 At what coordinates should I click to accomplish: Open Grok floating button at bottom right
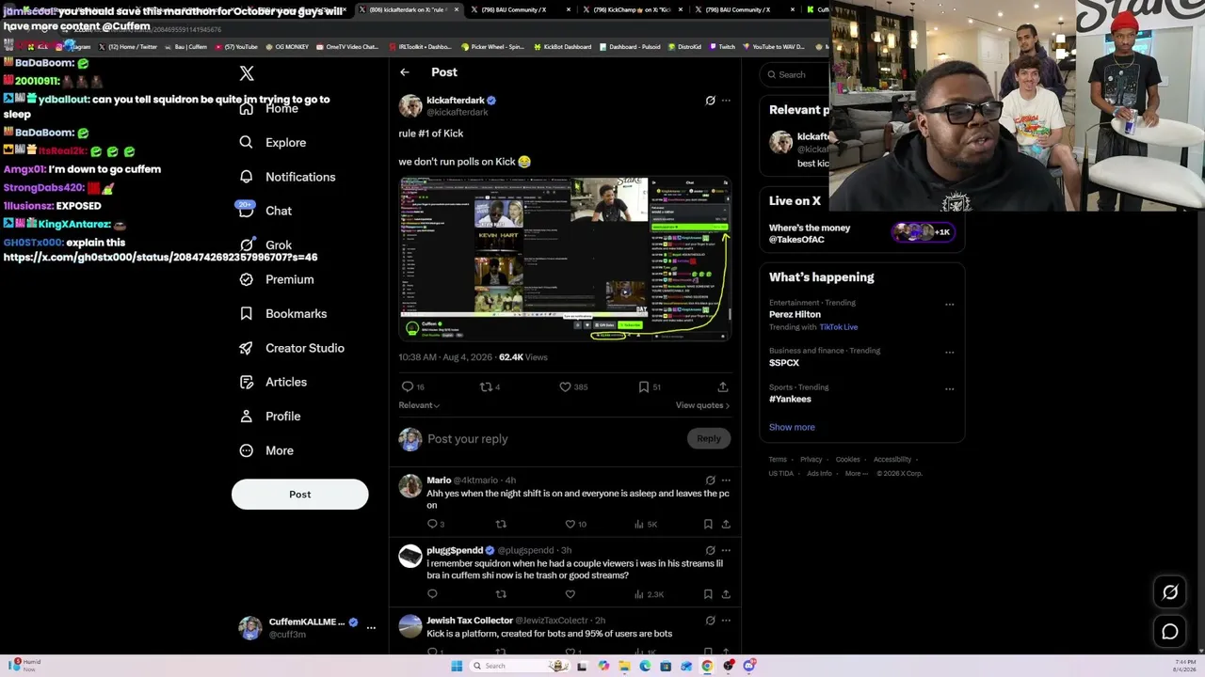1170,592
